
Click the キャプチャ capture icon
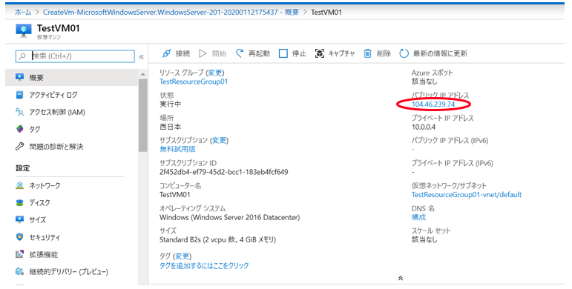coord(320,53)
